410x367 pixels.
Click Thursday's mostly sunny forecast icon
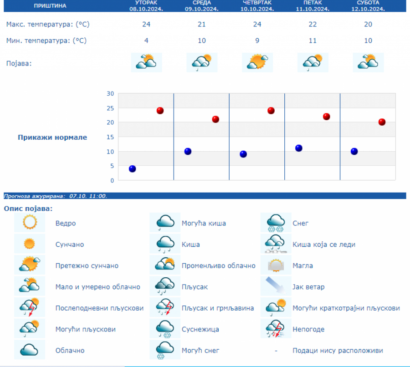[x=257, y=62]
